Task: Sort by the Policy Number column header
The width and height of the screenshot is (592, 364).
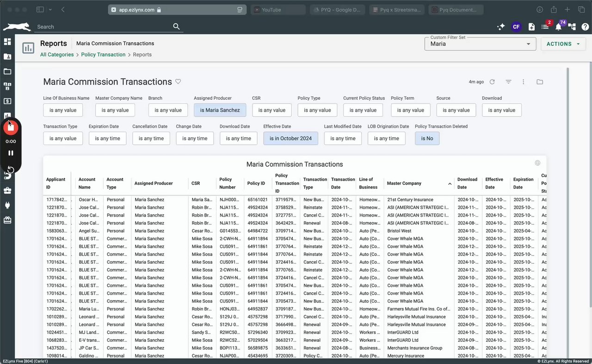Action: (228, 183)
